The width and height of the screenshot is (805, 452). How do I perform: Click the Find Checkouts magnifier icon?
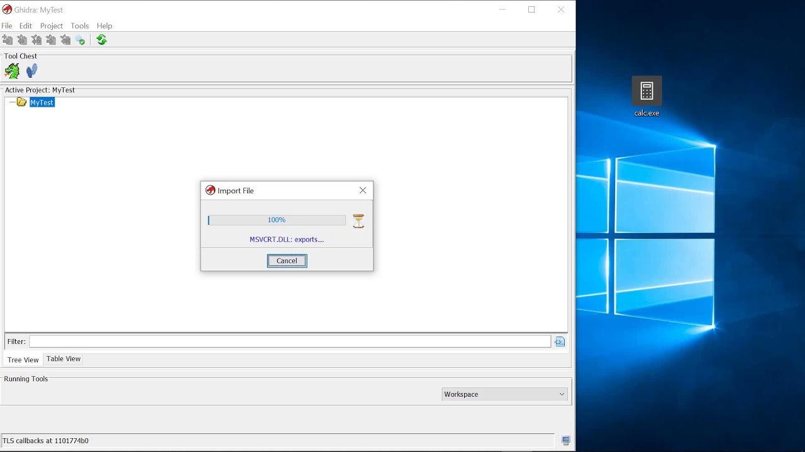click(80, 40)
